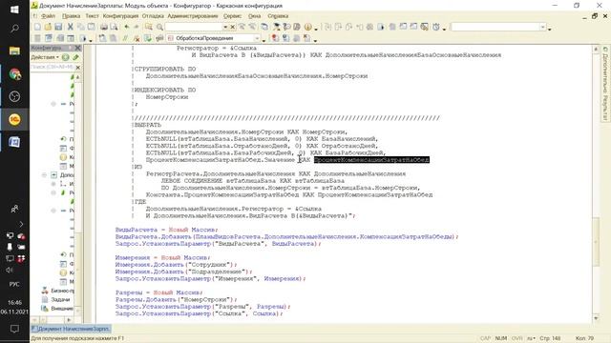Select the Внешние… tree item
The width and height of the screenshot is (611, 343).
(x=57, y=309)
